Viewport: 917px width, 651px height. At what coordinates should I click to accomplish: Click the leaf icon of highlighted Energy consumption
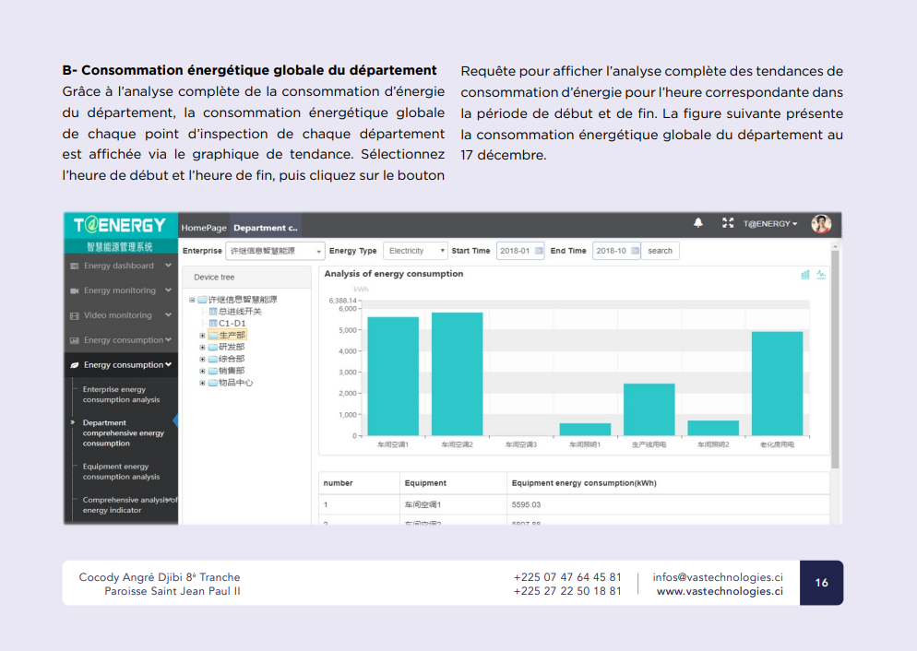[x=75, y=365]
